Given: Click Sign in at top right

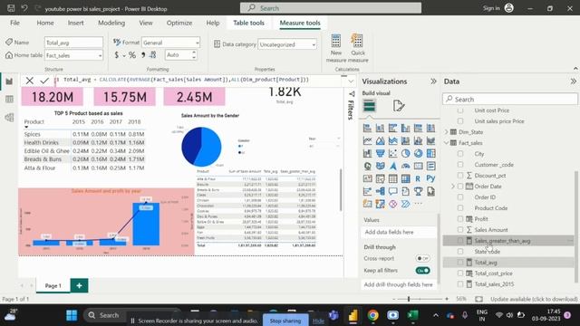Looking at the screenshot, I should [x=491, y=8].
